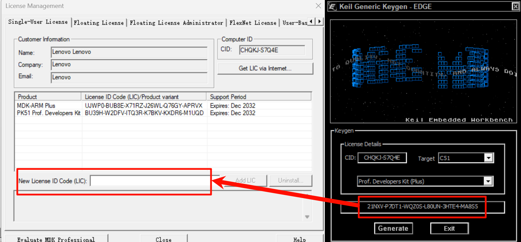
Task: Click Expires Dec 2032 for PK51 row
Action: [232, 113]
